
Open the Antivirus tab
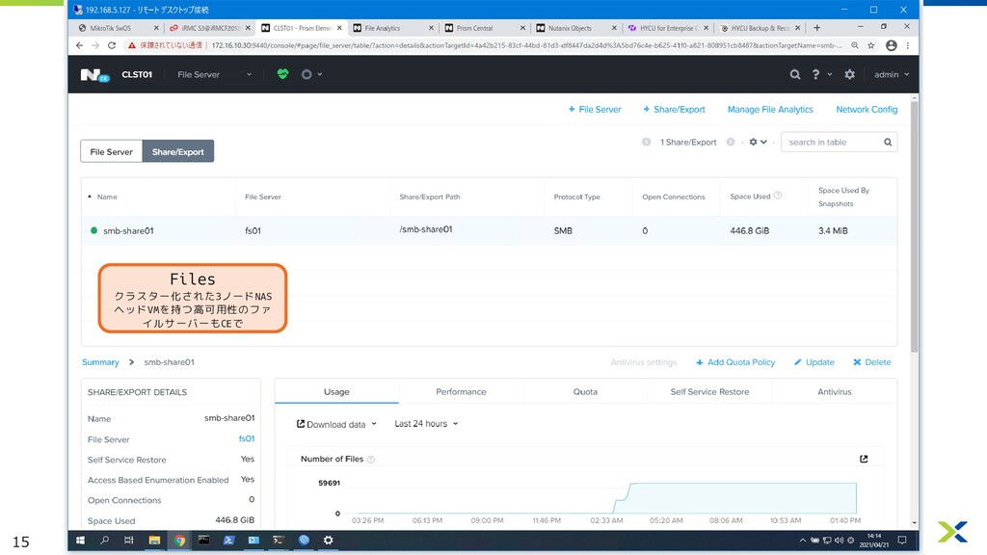(834, 391)
